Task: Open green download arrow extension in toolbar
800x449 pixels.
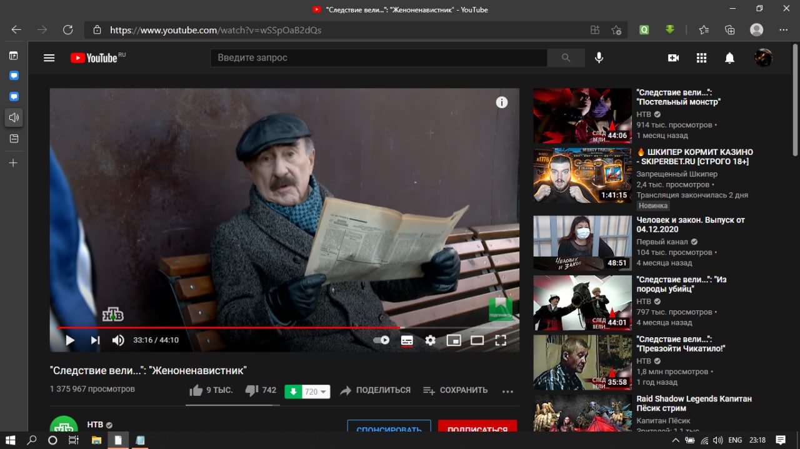Action: (x=670, y=29)
